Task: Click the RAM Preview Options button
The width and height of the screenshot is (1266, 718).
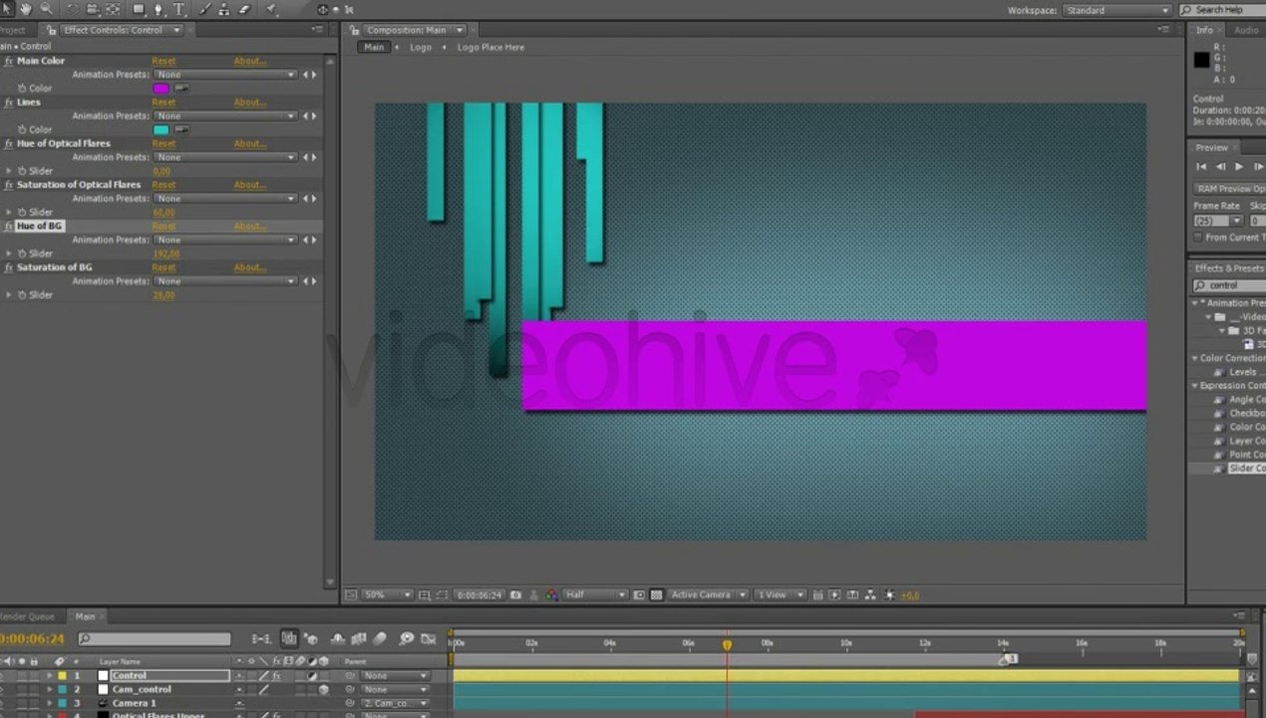Action: coord(1229,188)
